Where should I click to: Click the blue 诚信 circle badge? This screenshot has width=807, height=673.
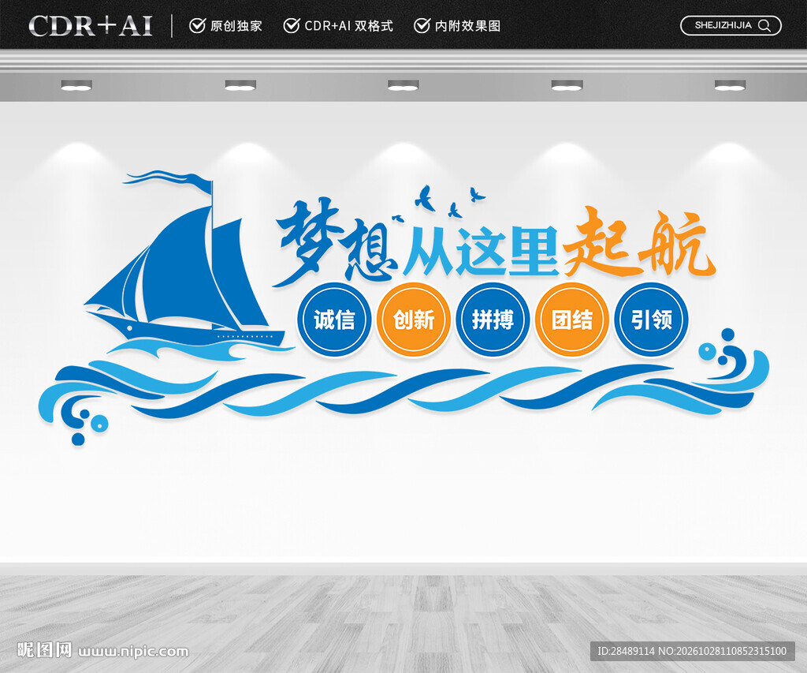pos(334,320)
